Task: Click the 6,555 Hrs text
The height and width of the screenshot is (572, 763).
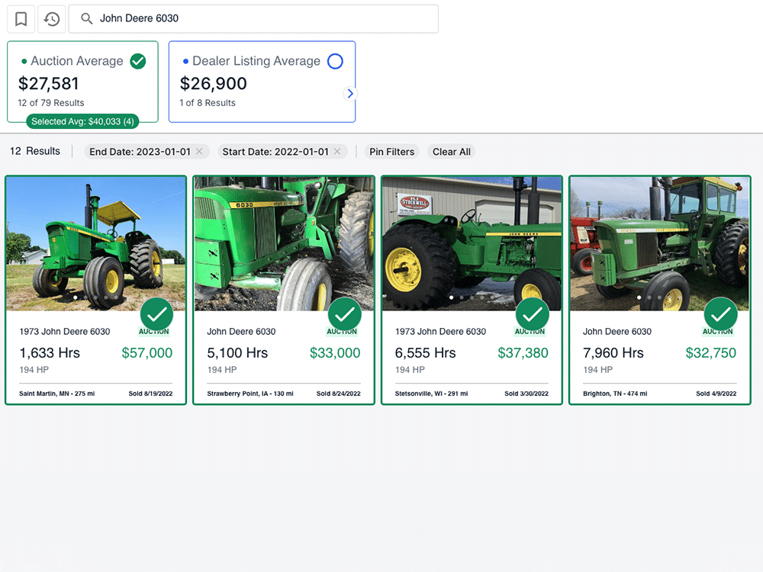Action: 425,353
